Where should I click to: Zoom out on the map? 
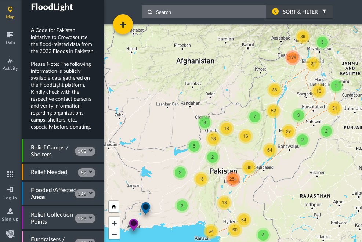tap(114, 234)
